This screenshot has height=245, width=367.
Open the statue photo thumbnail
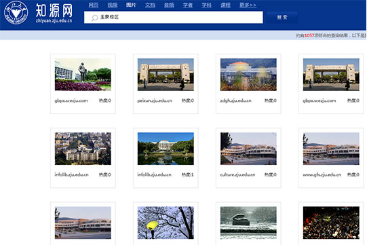pyautogui.click(x=83, y=75)
